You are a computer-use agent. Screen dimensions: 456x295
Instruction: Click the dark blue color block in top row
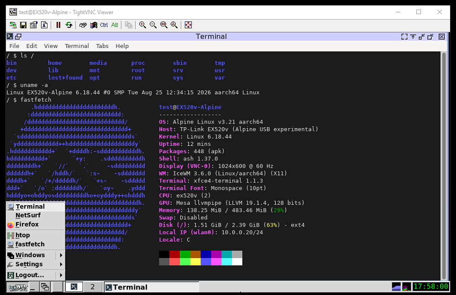[206, 254]
